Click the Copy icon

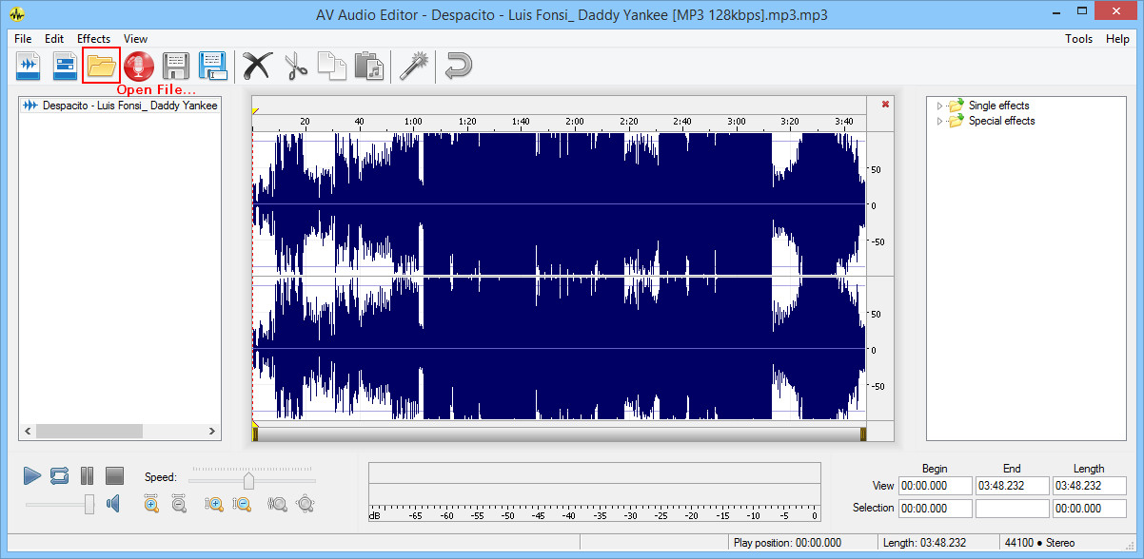pyautogui.click(x=332, y=66)
